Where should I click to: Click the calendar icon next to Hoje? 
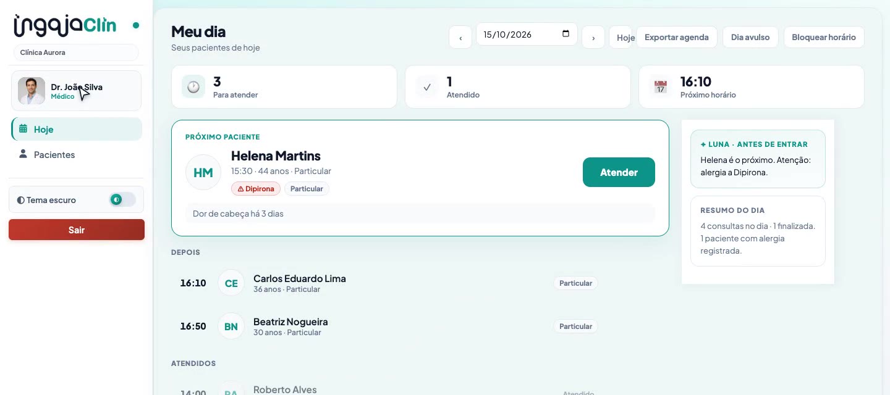tap(23, 129)
